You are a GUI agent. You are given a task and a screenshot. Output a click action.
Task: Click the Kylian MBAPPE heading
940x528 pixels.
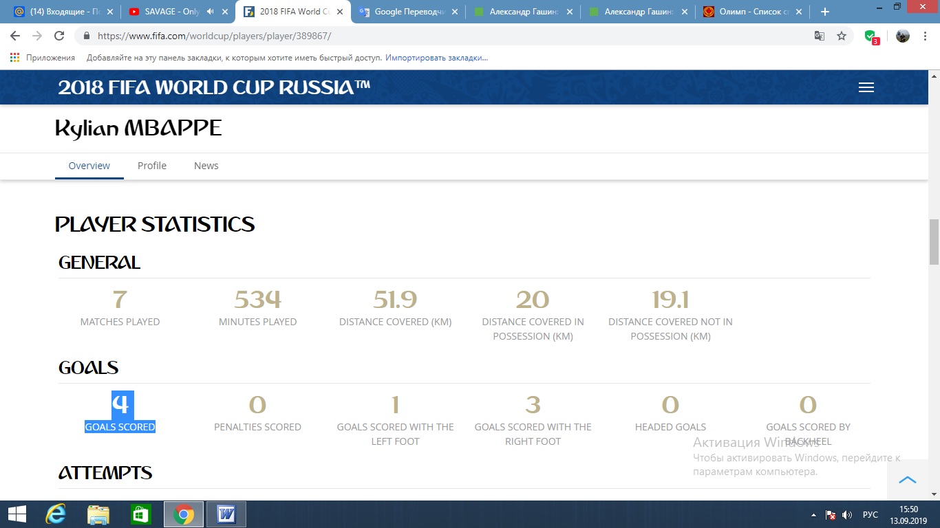pyautogui.click(x=138, y=128)
